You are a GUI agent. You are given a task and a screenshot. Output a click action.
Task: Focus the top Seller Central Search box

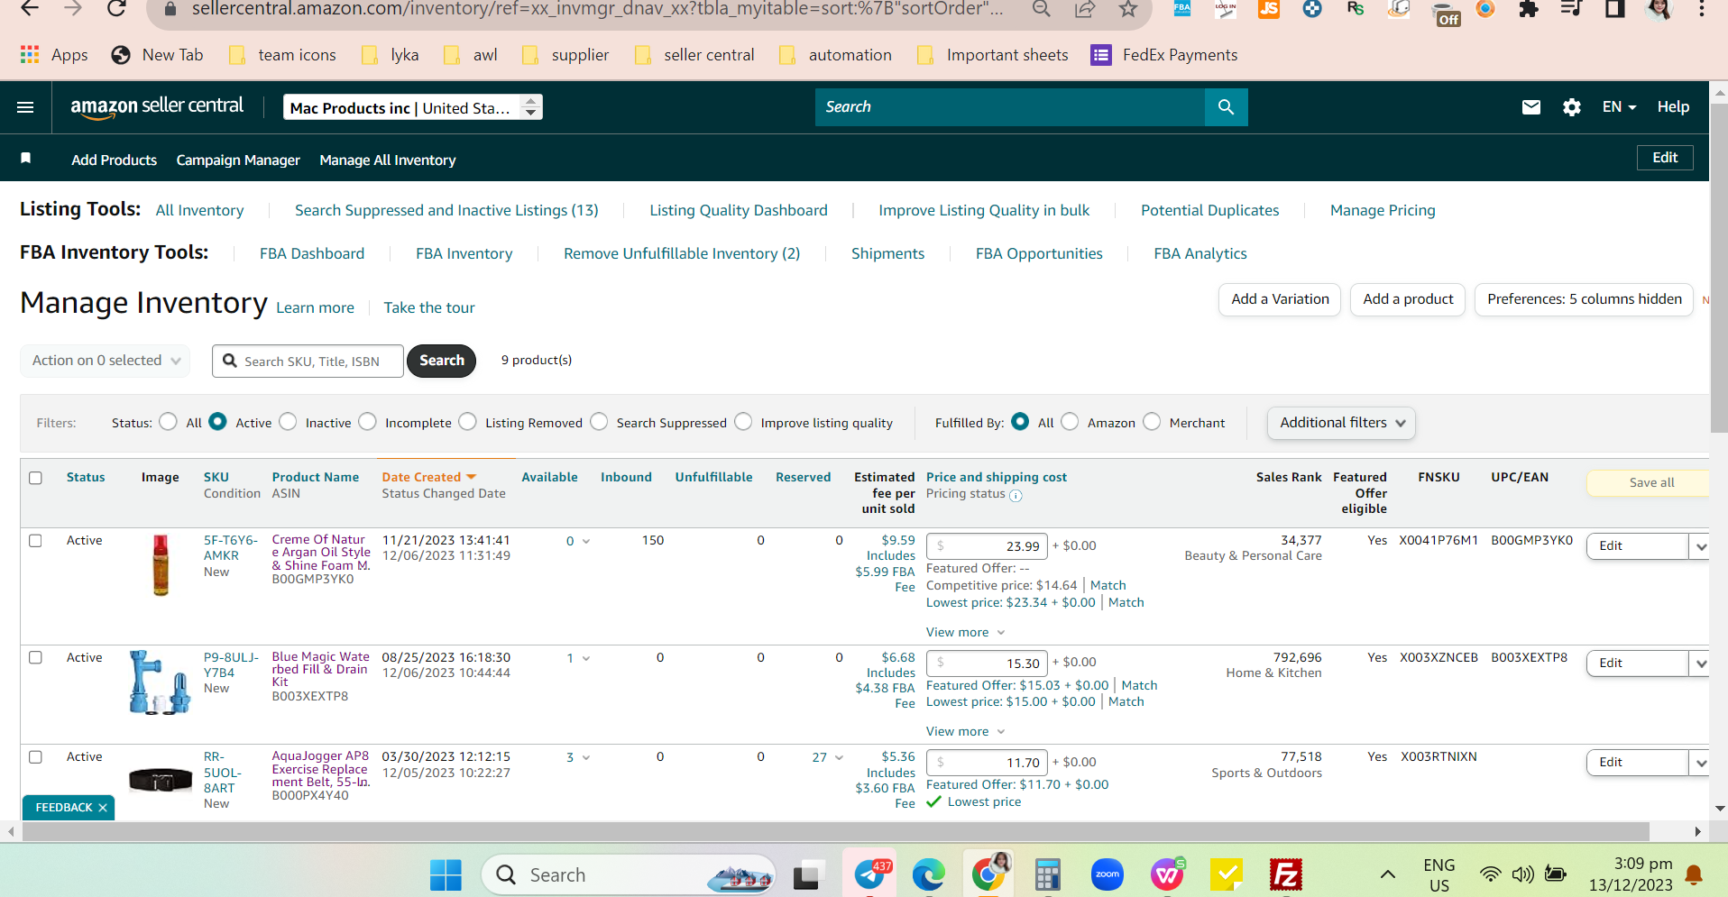1010,107
